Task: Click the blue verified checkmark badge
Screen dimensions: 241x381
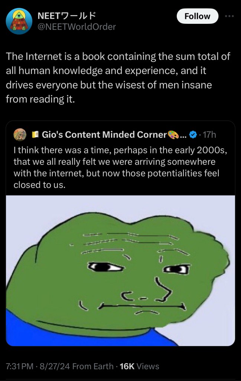Action: point(193,135)
